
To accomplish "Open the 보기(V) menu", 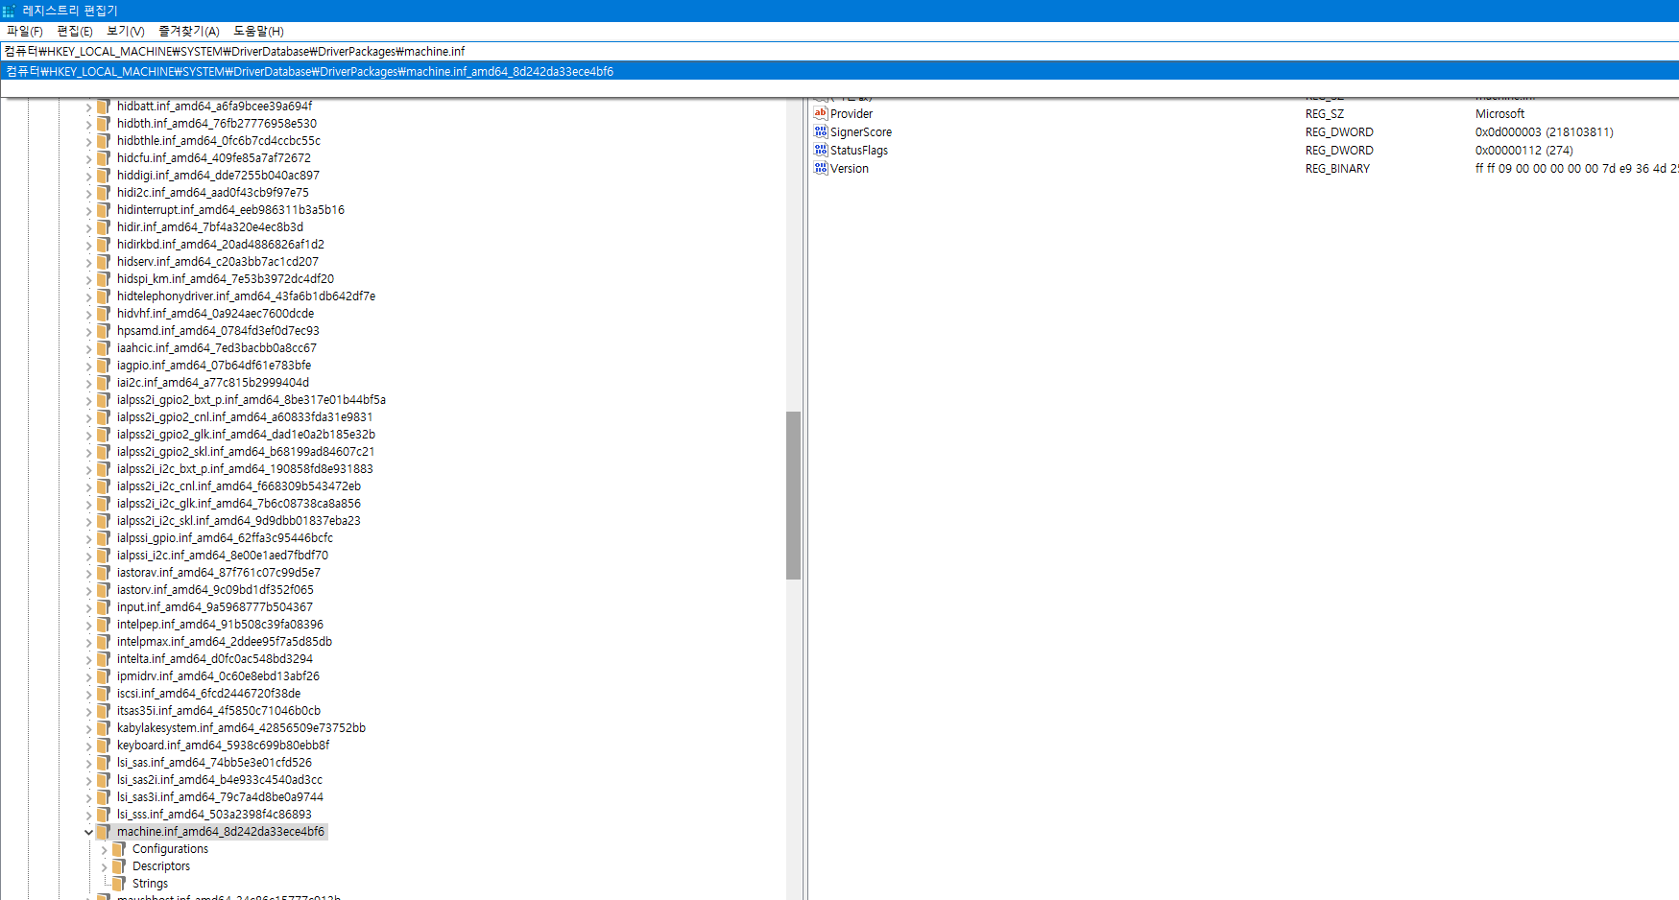I will (x=126, y=31).
